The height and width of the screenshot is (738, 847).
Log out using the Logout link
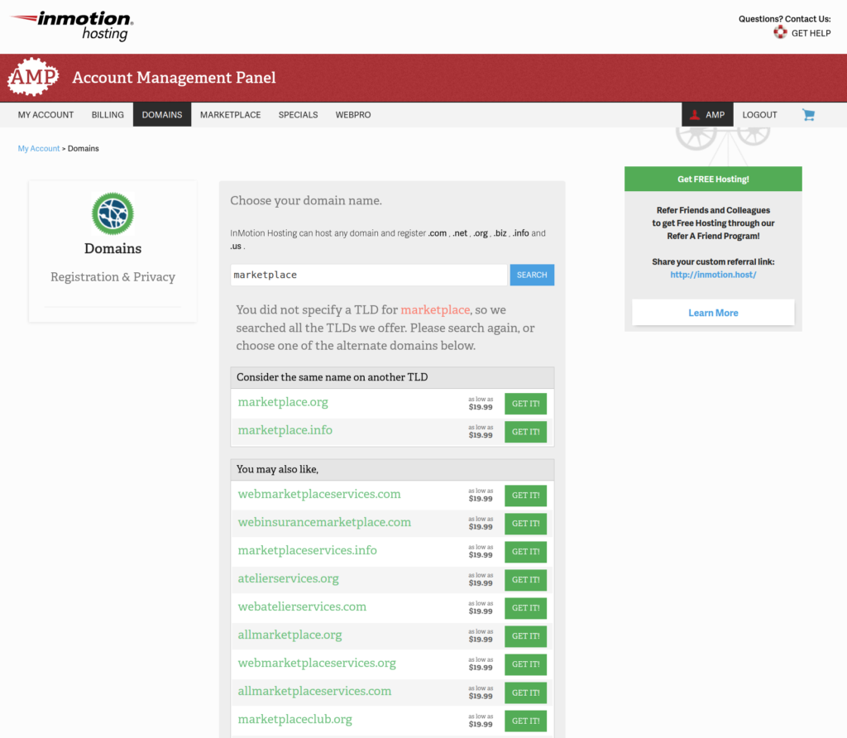point(759,114)
